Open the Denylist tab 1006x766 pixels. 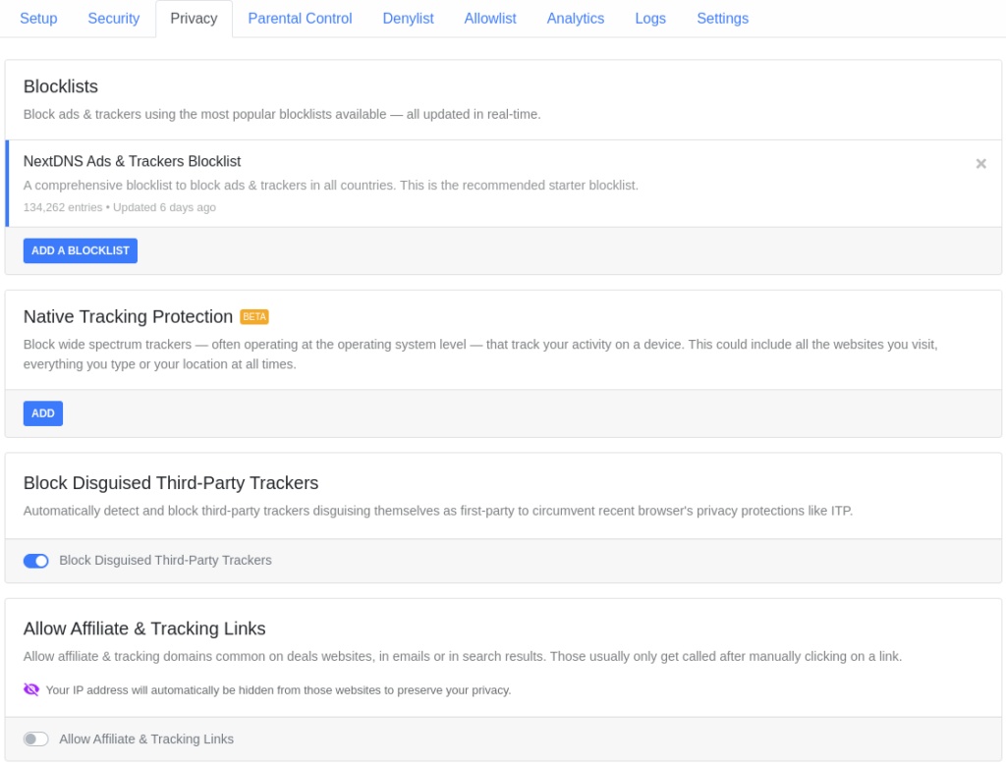(408, 19)
